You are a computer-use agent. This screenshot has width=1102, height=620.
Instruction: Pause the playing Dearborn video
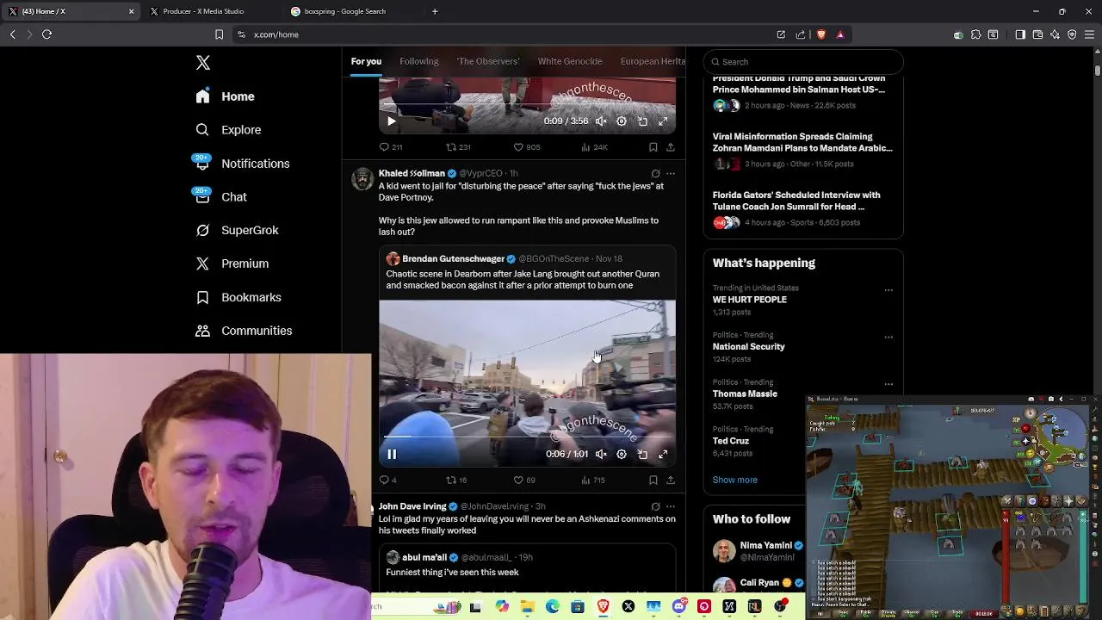pos(392,455)
